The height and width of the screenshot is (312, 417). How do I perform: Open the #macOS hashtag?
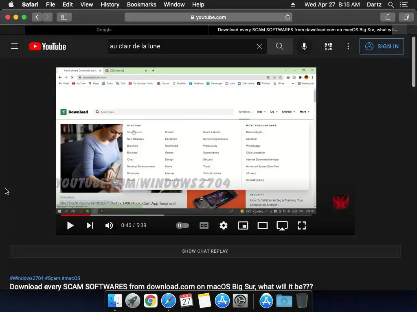click(x=71, y=278)
